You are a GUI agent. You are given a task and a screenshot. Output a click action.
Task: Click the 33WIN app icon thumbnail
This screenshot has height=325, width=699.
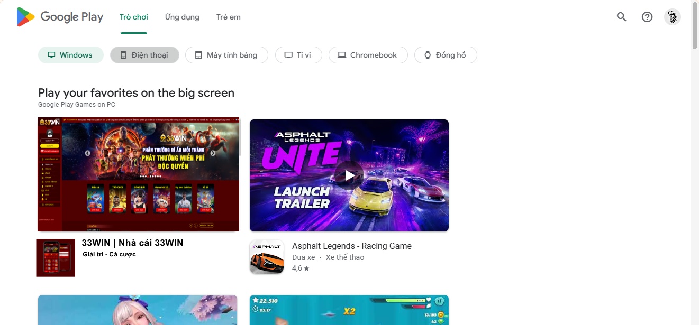point(56,258)
